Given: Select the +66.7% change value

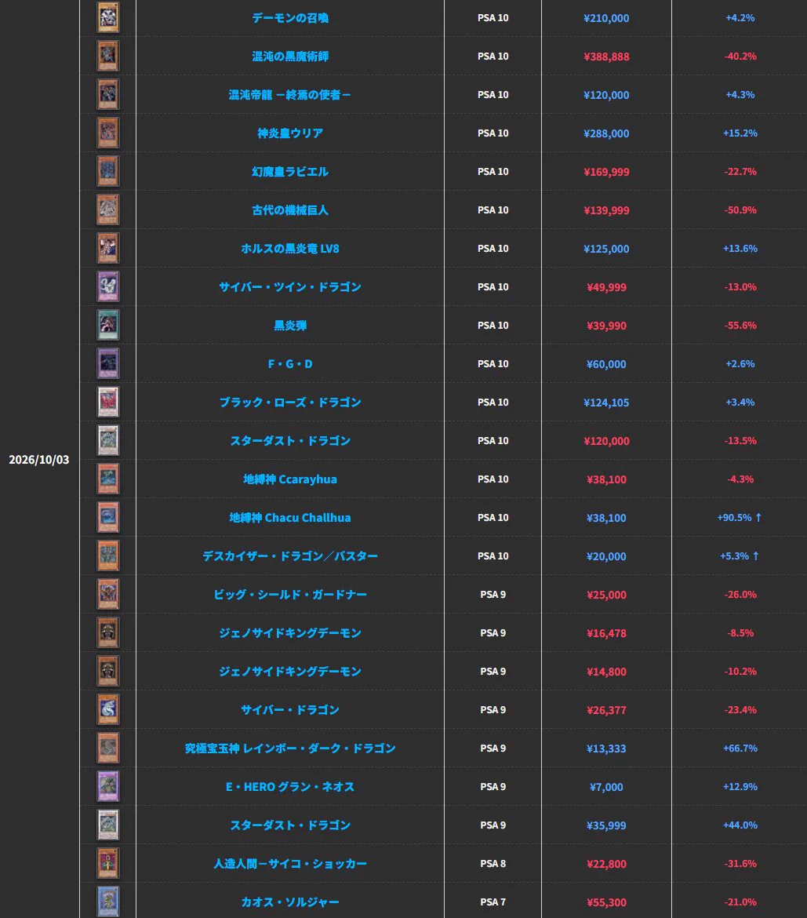Looking at the screenshot, I should click(x=740, y=749).
